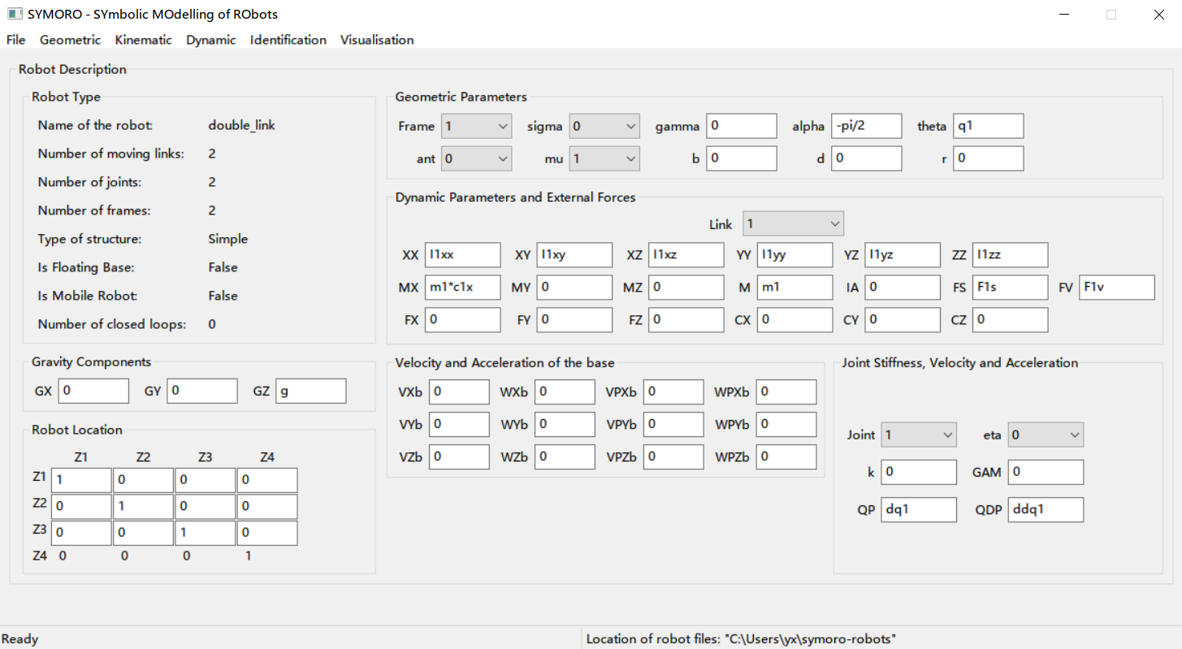The image size is (1182, 649).
Task: Click the FS field showing F1s
Action: (1010, 288)
